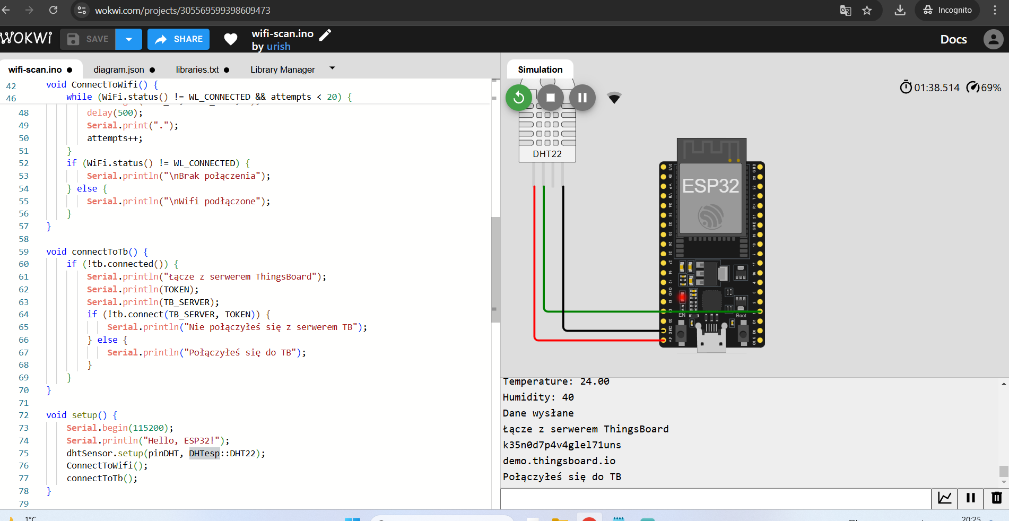
Task: Expand the editor tabs dropdown arrow
Action: 332,68
